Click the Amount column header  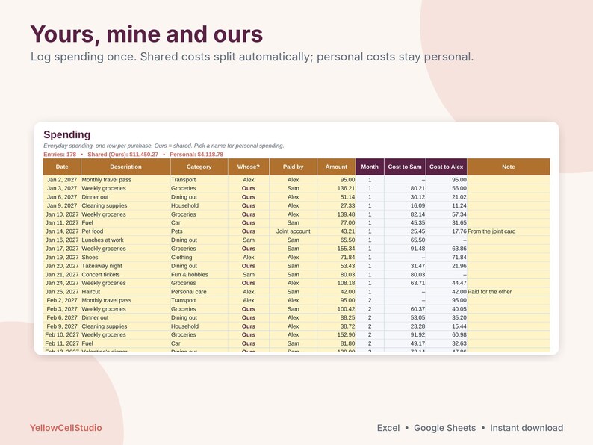(336, 167)
